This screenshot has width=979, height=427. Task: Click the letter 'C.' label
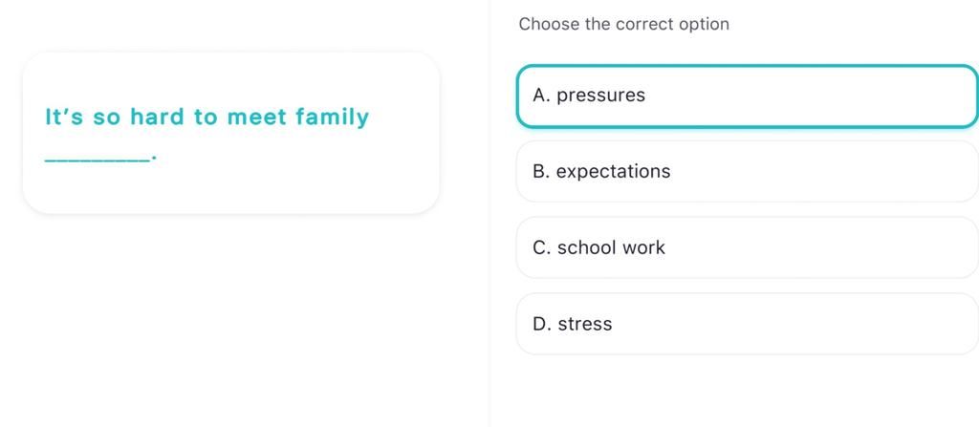coord(541,248)
